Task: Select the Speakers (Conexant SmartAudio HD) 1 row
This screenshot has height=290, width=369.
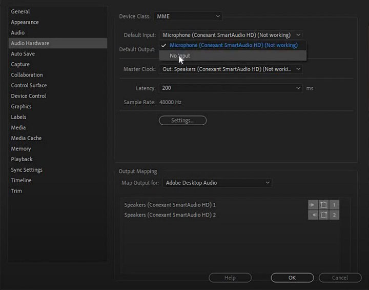Action: point(170,205)
